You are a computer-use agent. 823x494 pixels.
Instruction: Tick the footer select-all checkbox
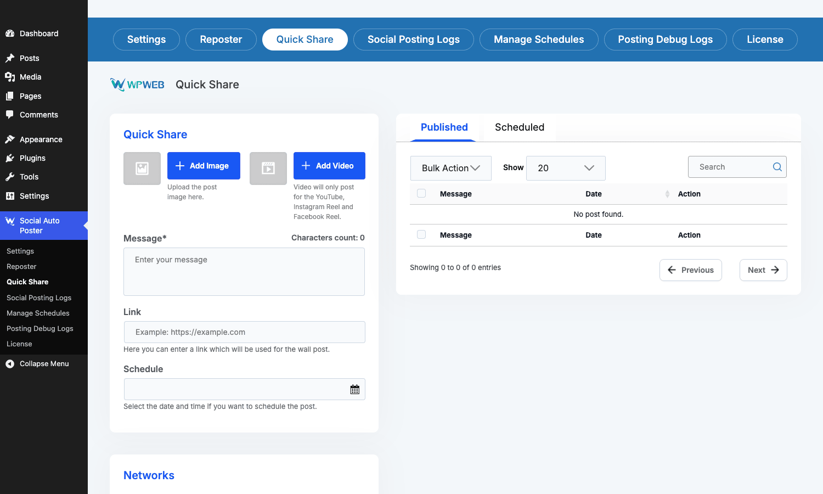(x=421, y=234)
